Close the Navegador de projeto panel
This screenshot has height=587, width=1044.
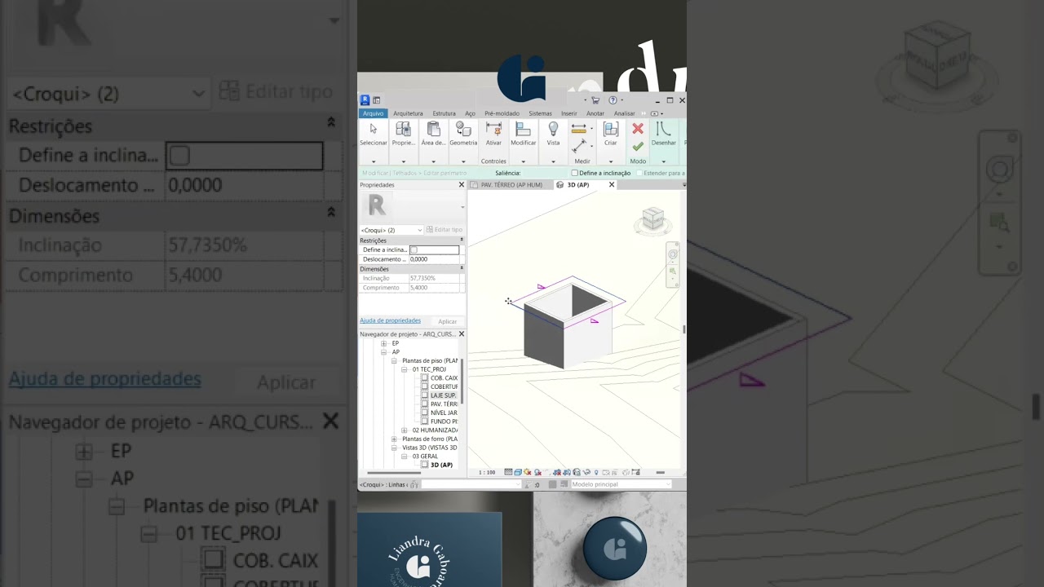(x=462, y=334)
